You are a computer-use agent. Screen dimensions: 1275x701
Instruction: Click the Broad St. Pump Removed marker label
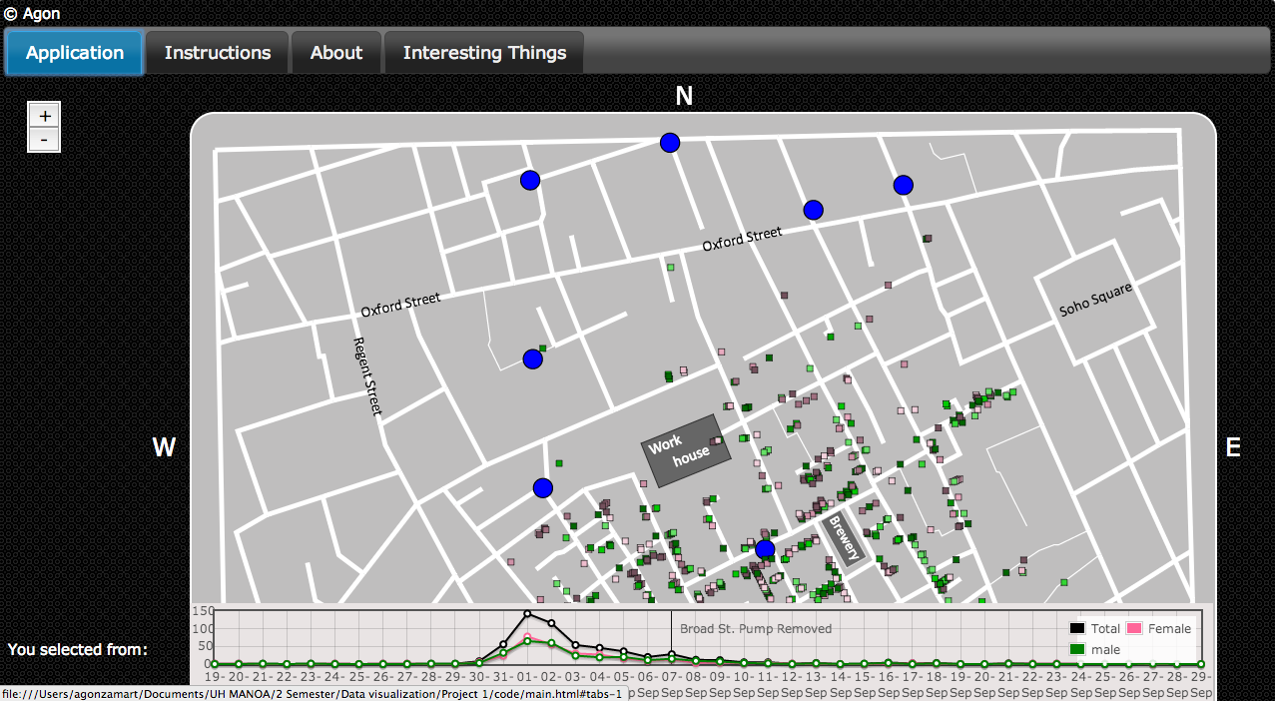pyautogui.click(x=756, y=629)
